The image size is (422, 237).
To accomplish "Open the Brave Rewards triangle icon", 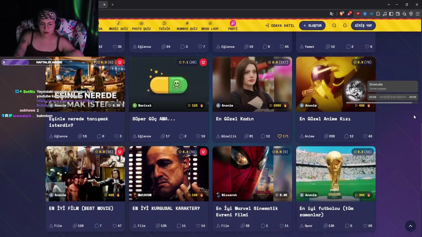I will 349,14.
